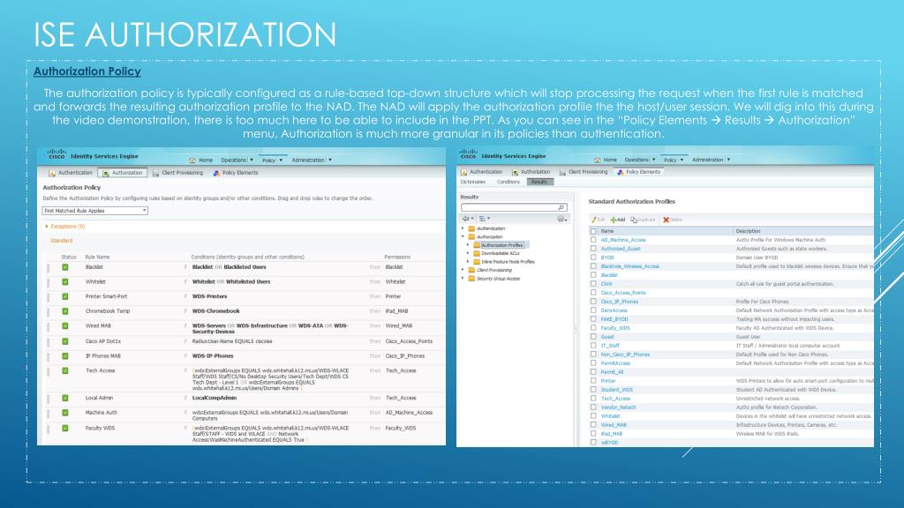Click the search magnifier in Results box

click(561, 207)
